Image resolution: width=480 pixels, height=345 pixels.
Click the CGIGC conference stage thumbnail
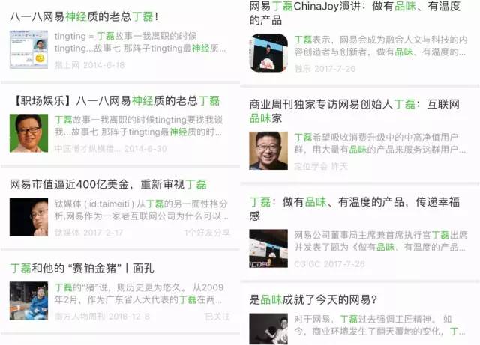pyautogui.click(x=268, y=248)
